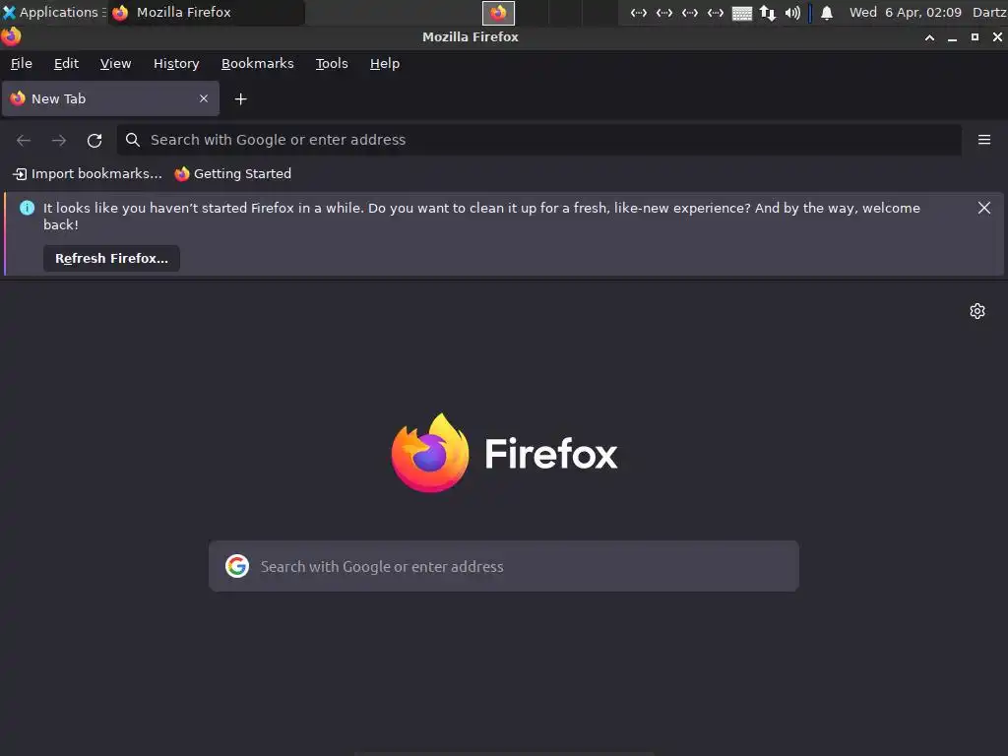The image size is (1008, 756).
Task: Click Import bookmarks toolbar item
Action: [88, 173]
